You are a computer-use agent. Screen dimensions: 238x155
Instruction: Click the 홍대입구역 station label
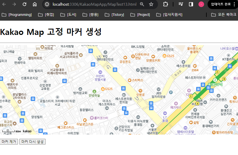point(215,84)
